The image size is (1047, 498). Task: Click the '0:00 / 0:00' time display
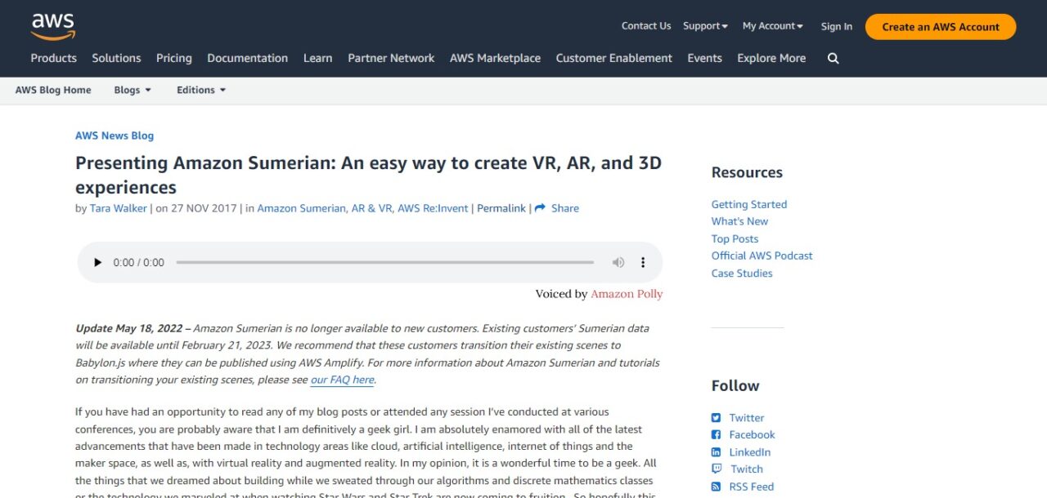tap(138, 262)
